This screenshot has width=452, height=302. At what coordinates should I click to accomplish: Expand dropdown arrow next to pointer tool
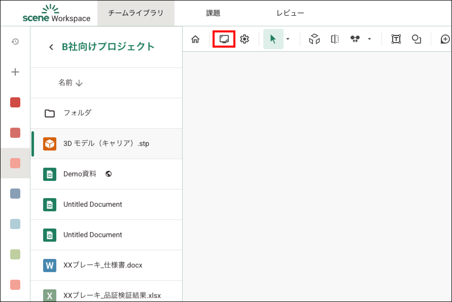(x=288, y=39)
